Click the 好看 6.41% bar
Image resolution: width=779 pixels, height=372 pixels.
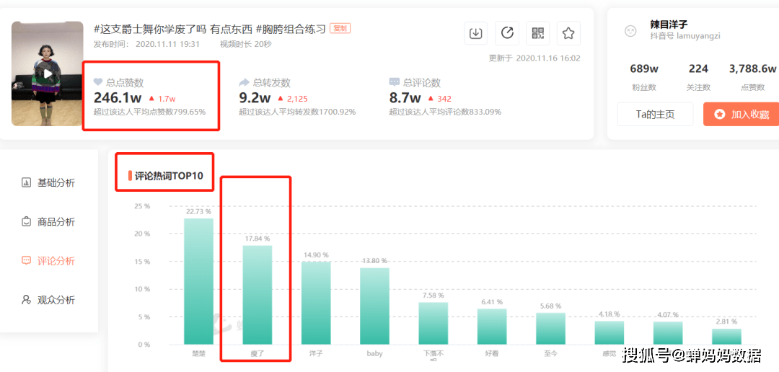click(x=492, y=327)
